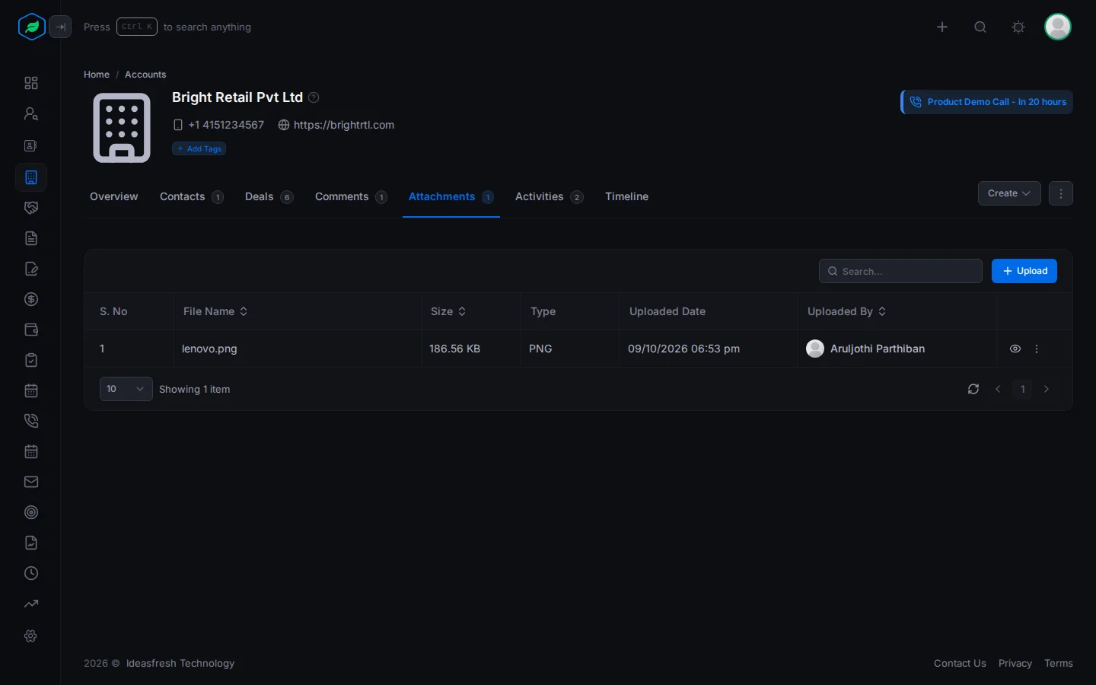Open the 10 rows-per-page selector
Screen dimensions: 1096x685
[x=126, y=389]
